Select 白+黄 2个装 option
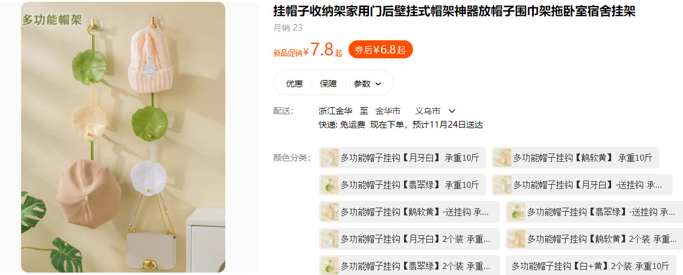Viewport: 683px width, 275px height. point(591,265)
